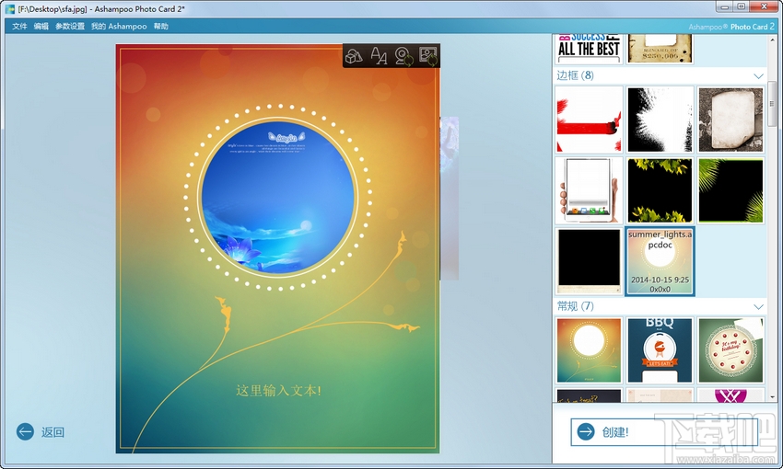Open the 帮助 menu

click(161, 27)
